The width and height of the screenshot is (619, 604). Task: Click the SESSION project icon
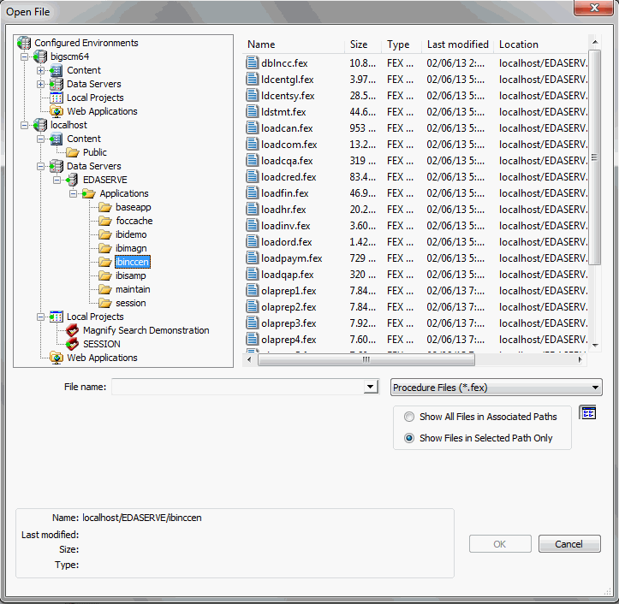73,344
